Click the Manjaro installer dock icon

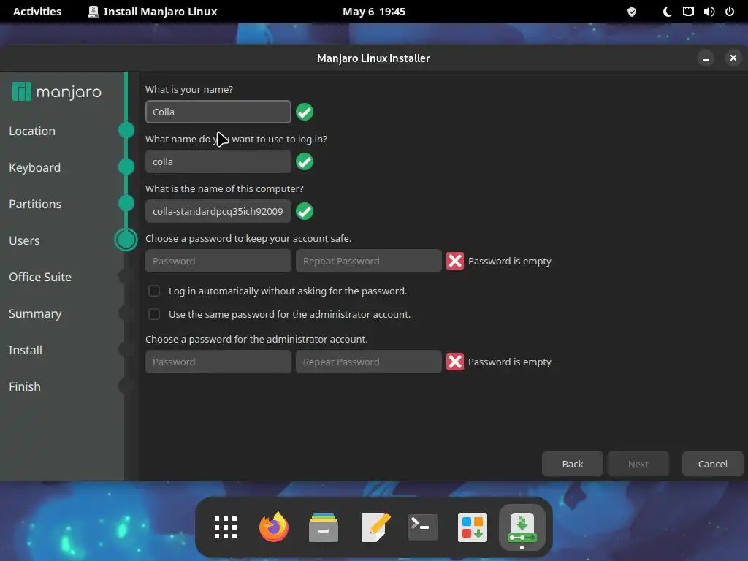point(522,527)
